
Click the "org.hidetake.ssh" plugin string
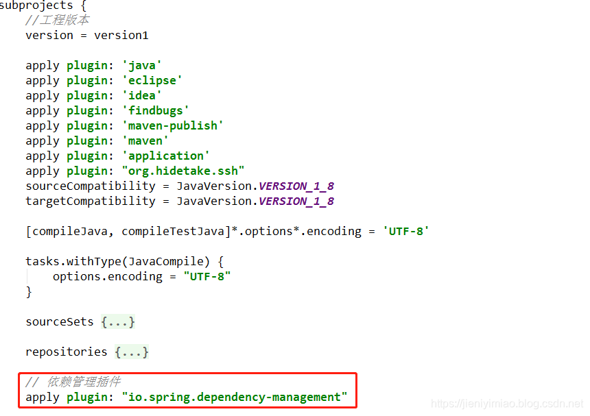183,171
